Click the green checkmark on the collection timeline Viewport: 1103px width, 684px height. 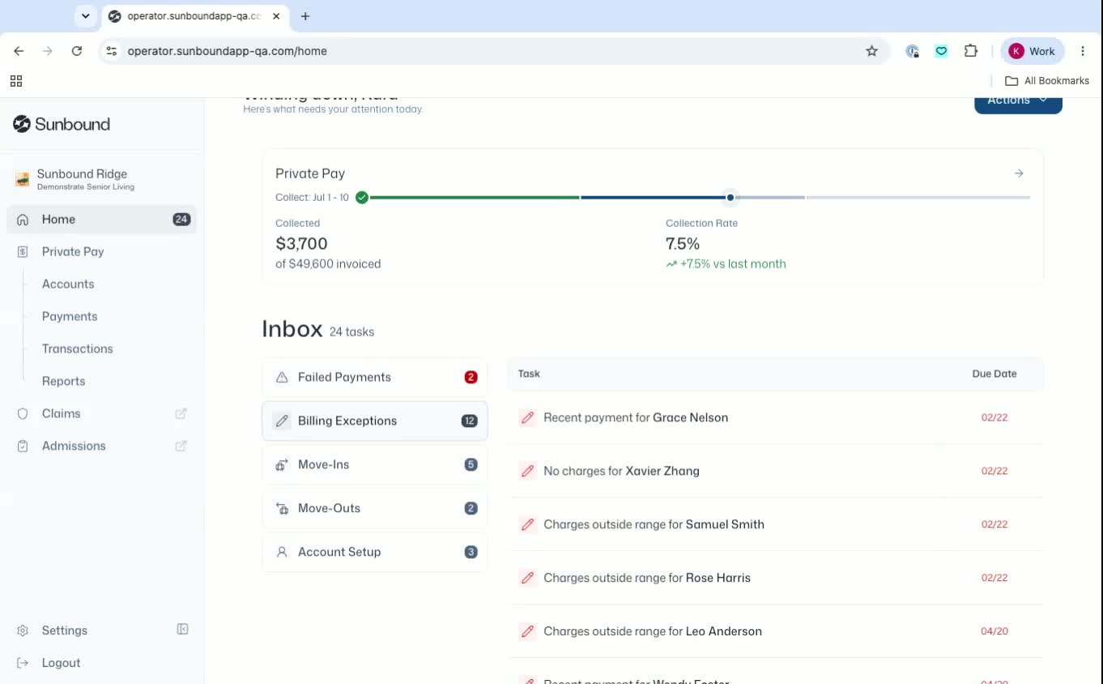[362, 197]
